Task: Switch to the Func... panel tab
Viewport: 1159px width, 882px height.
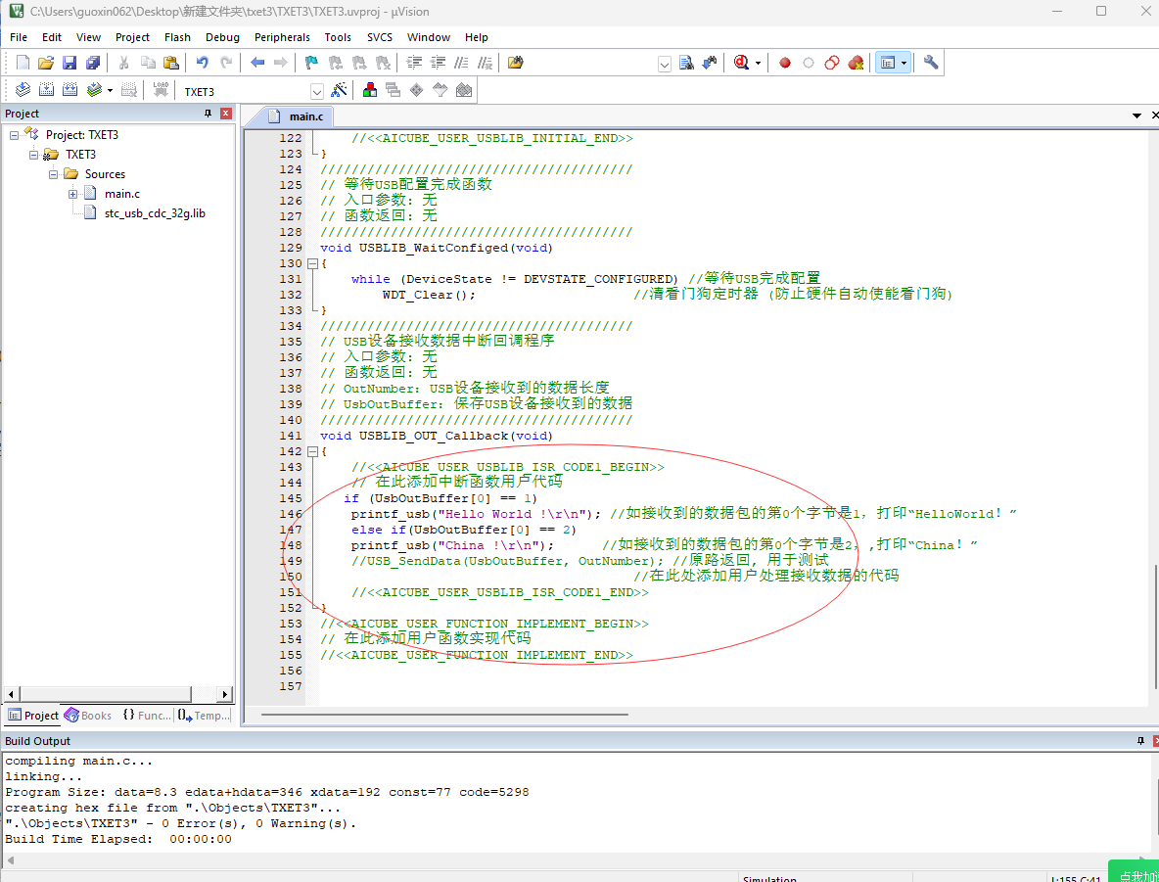Action: click(147, 715)
